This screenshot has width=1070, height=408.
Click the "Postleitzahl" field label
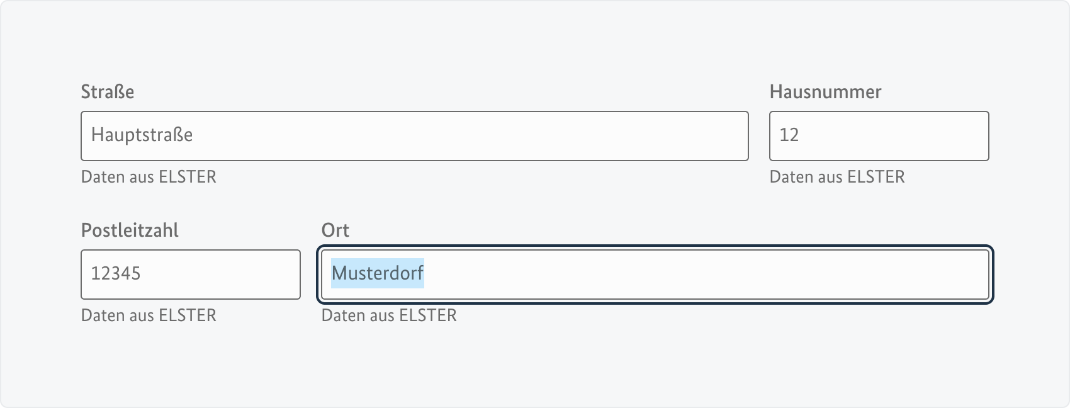[130, 230]
